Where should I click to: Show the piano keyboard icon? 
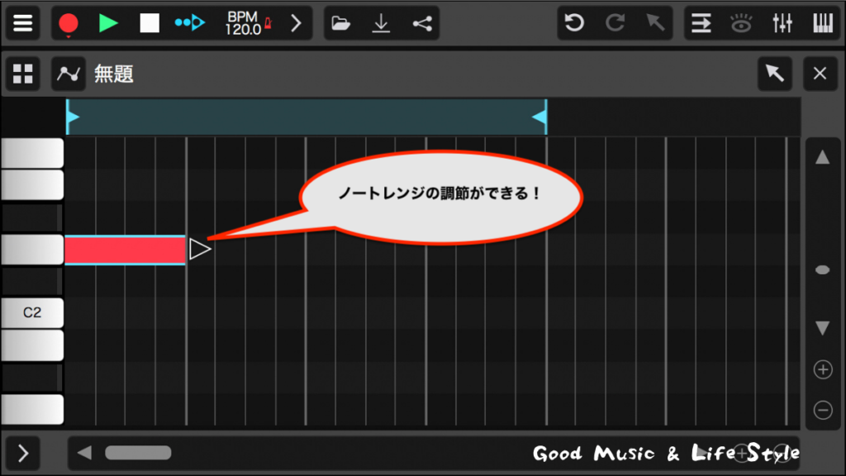click(x=823, y=23)
